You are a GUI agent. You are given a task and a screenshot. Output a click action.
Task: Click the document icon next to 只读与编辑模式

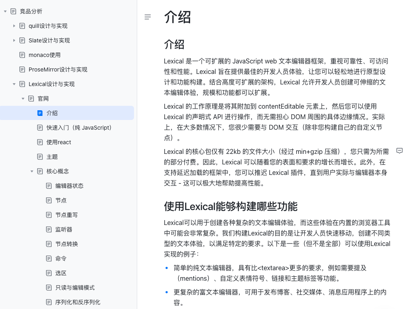click(x=49, y=288)
